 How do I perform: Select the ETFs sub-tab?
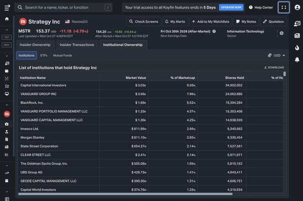click(44, 55)
